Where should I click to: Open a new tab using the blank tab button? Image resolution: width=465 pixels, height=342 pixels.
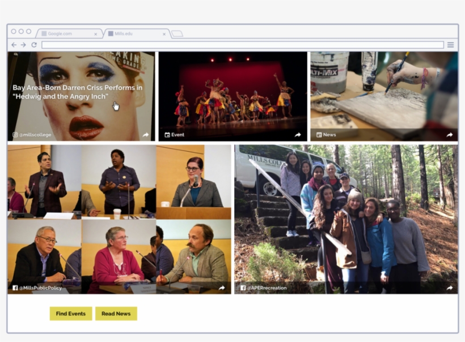pos(177,34)
